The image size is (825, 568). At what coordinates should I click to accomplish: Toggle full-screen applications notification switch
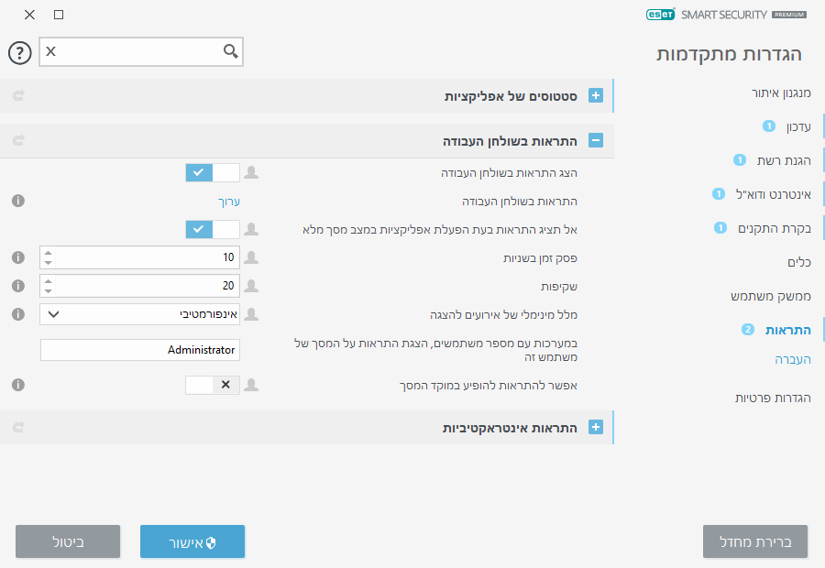(x=213, y=229)
